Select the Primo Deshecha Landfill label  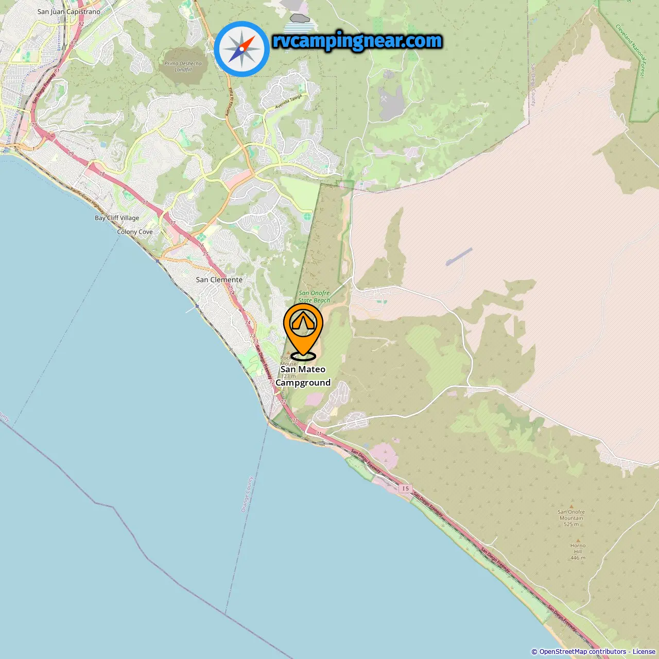[x=183, y=66]
